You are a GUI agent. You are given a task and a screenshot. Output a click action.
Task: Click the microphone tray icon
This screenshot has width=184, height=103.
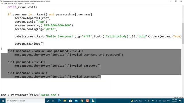[x=149, y=101]
